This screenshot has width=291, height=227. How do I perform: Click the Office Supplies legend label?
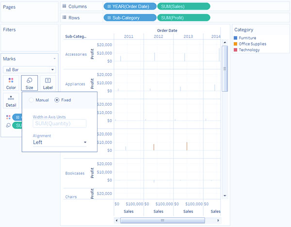(x=252, y=44)
